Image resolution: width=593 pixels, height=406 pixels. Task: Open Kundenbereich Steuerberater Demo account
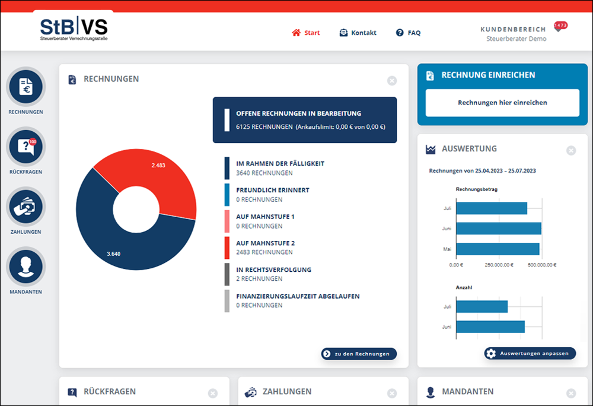point(512,34)
